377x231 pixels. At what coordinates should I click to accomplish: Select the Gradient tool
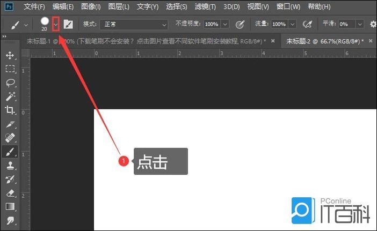[x=10, y=206]
